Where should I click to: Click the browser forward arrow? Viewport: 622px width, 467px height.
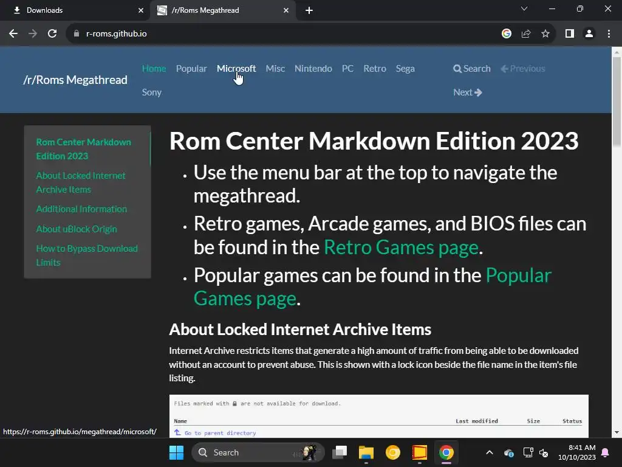tap(33, 34)
